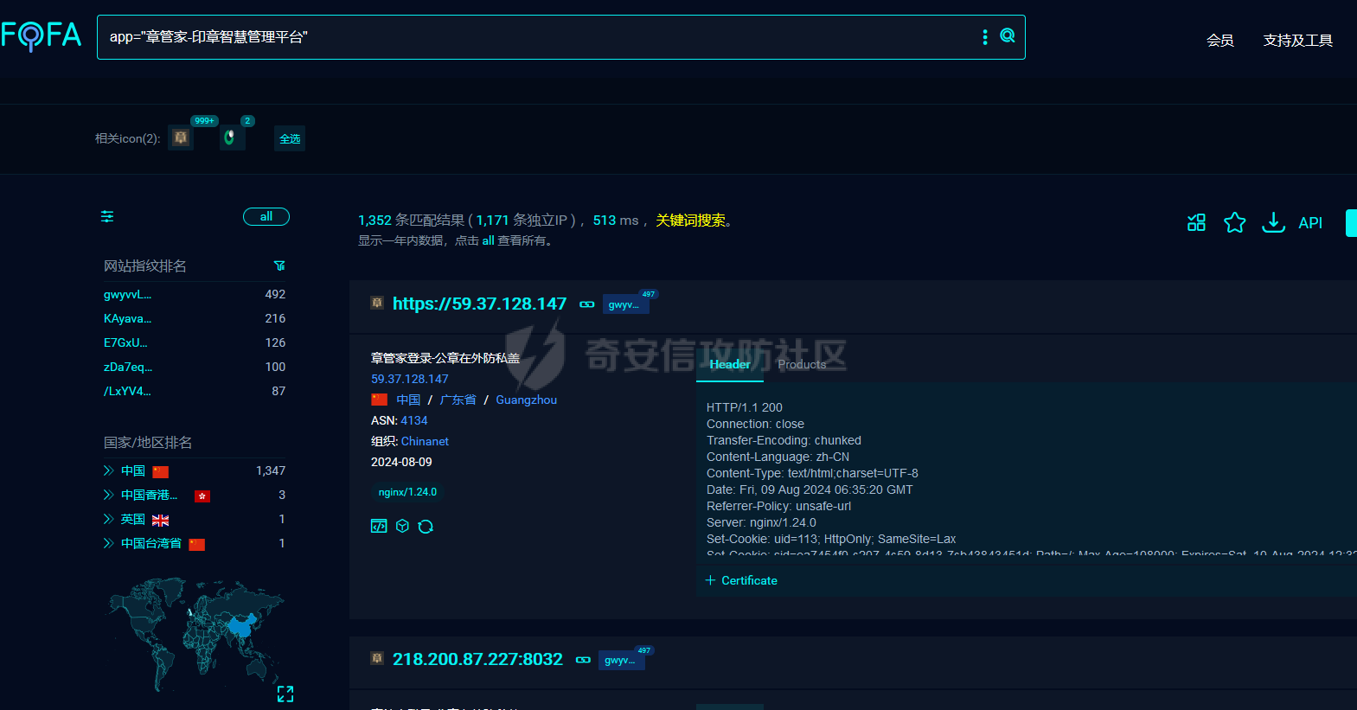The image size is (1357, 710).
Task: Click organization Chinanet link
Action: point(425,441)
